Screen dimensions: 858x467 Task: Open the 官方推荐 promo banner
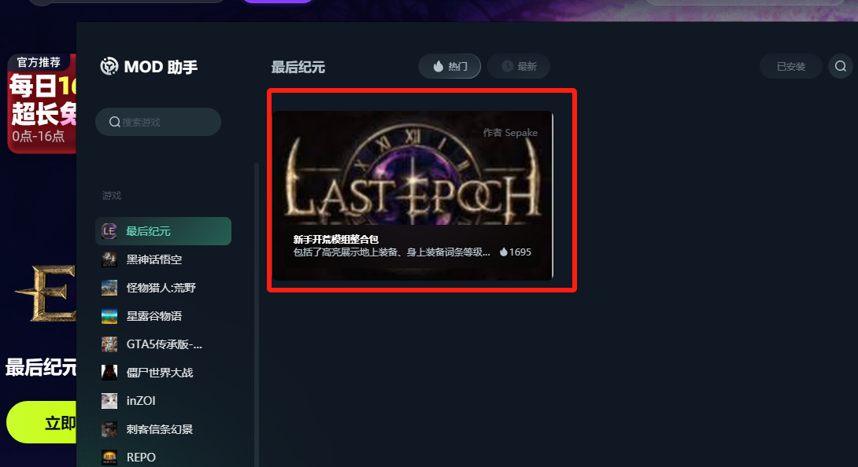pyautogui.click(x=42, y=104)
